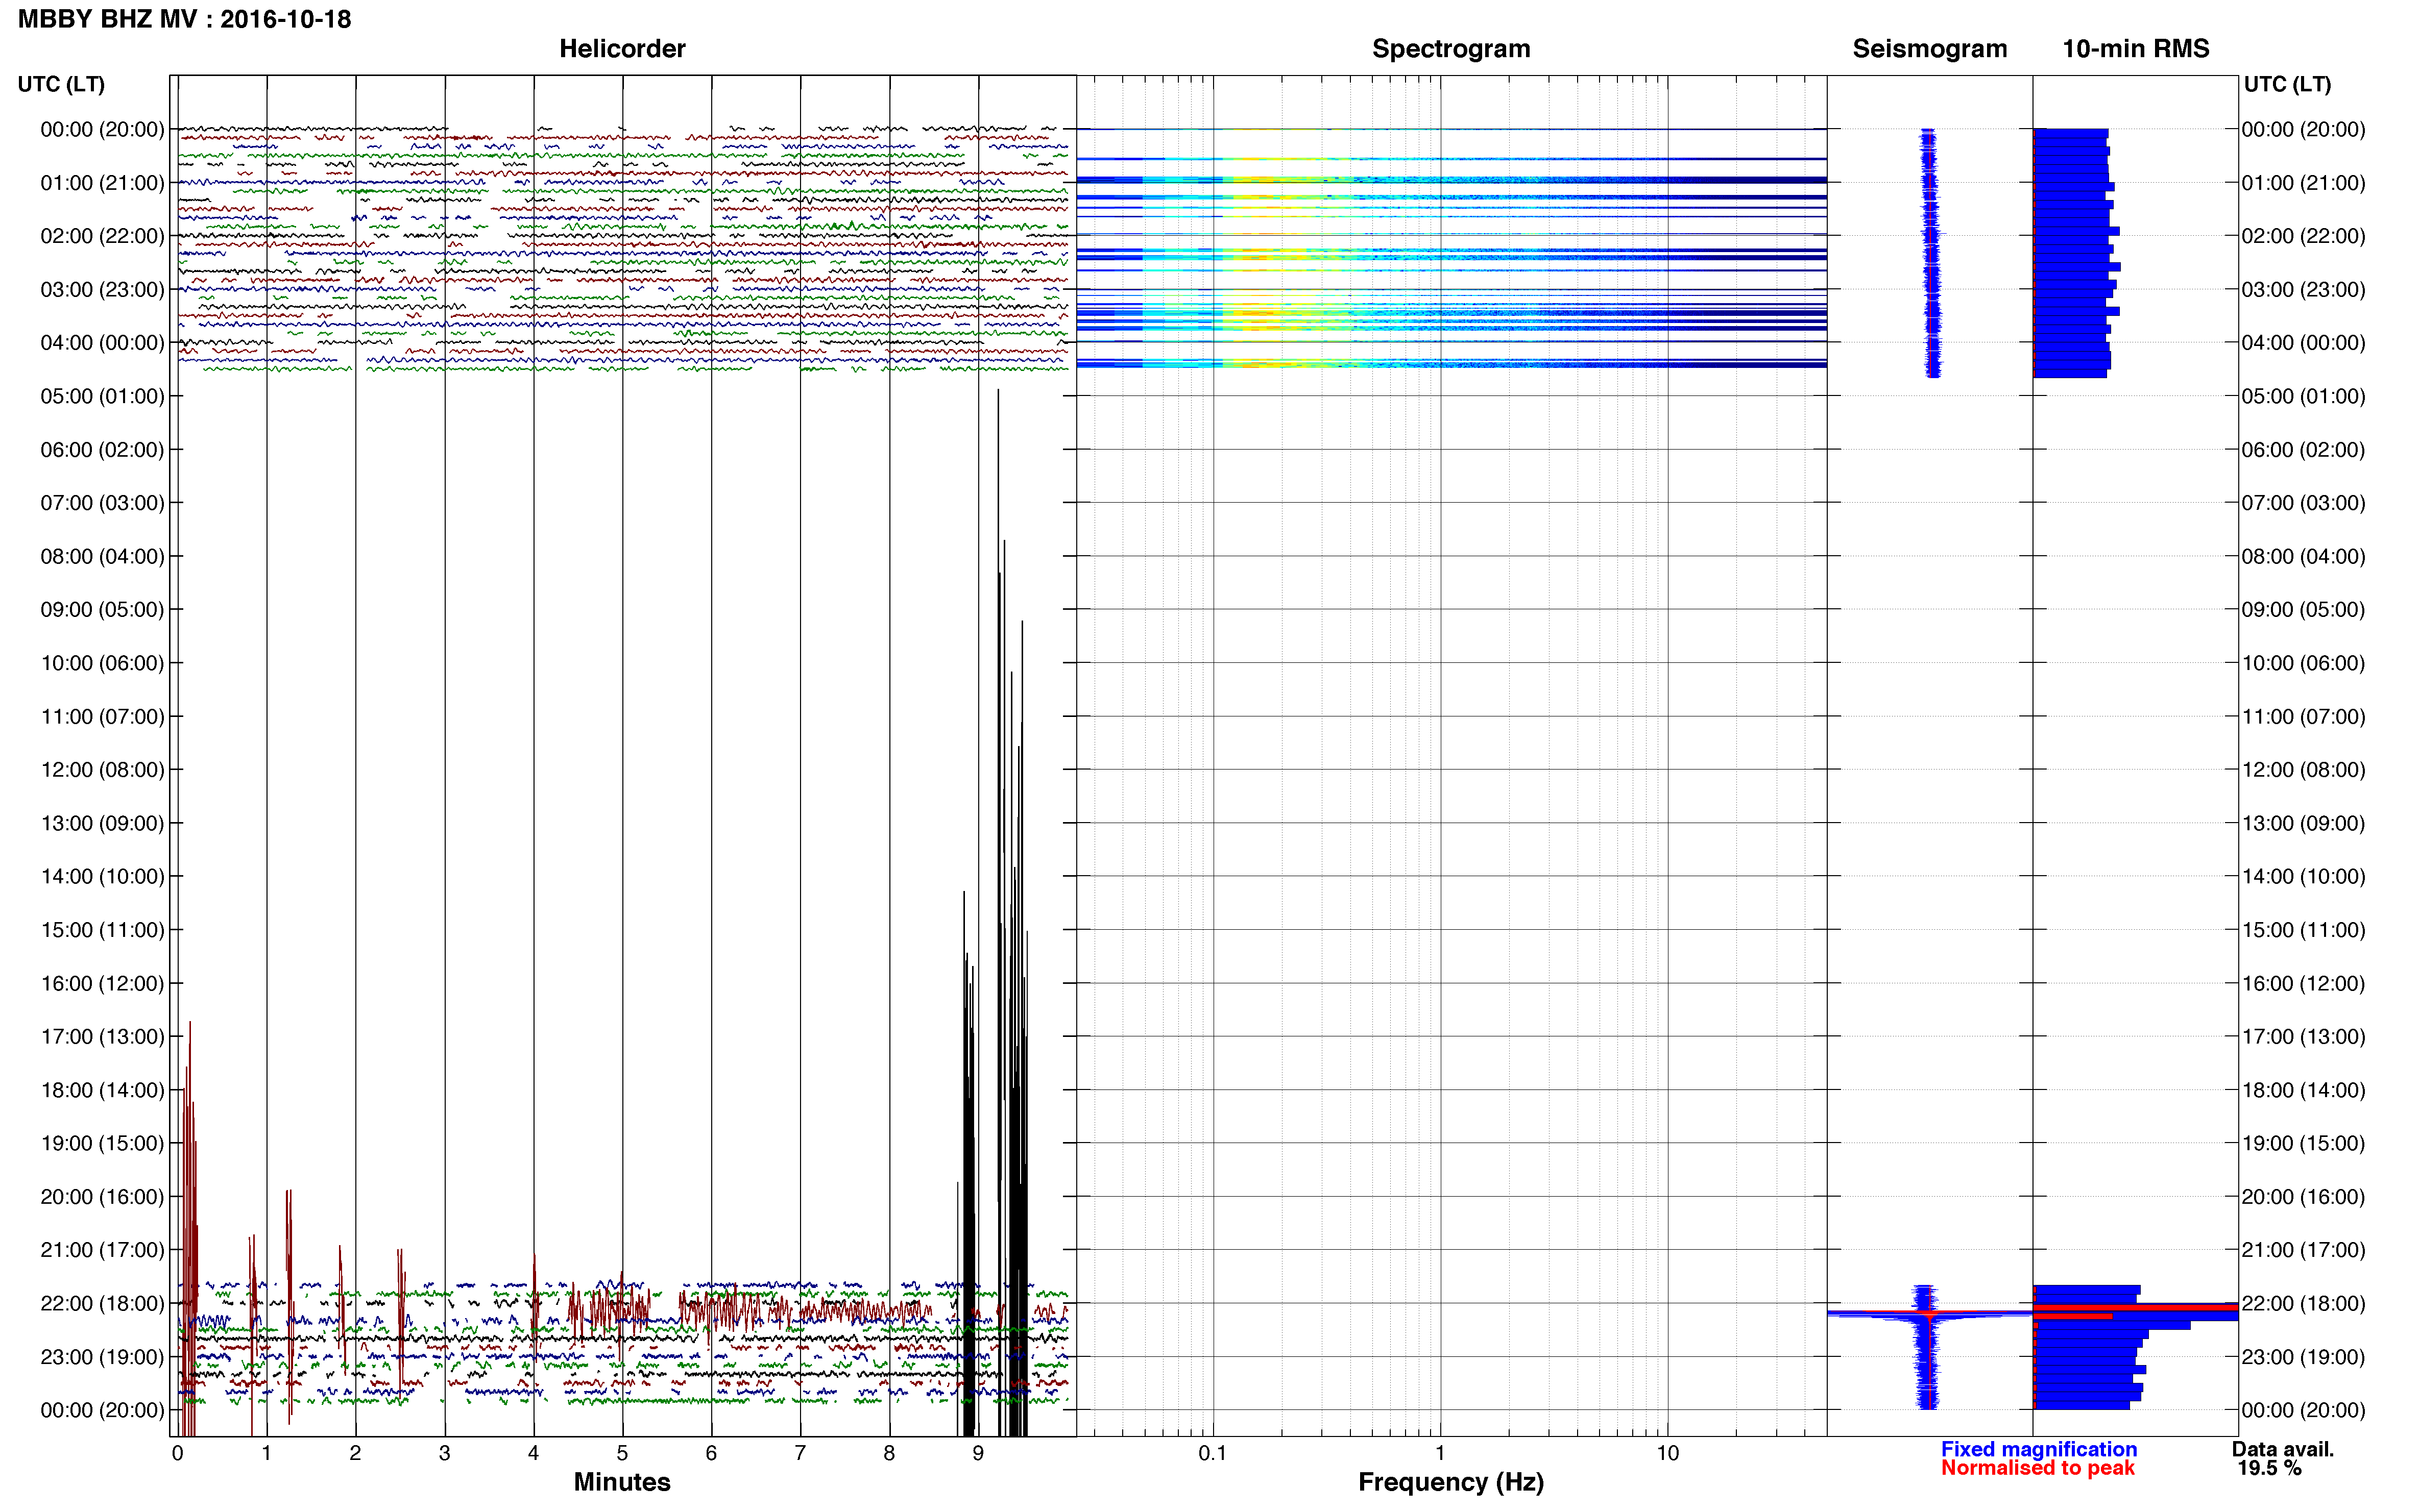Click the left 12:00 (08:00) time label
Image resolution: width=2420 pixels, height=1512 pixels.
click(102, 770)
